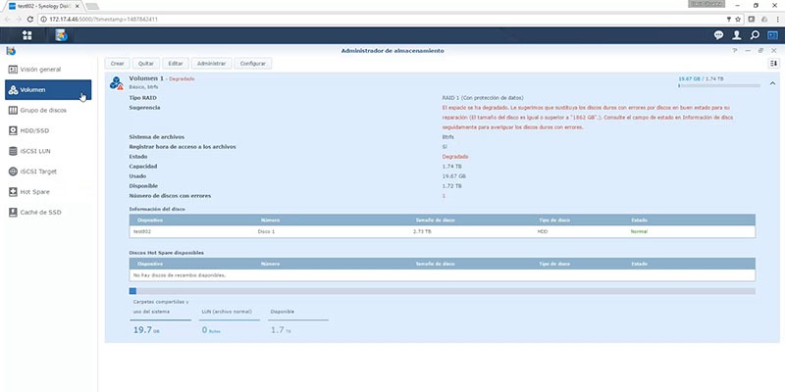This screenshot has width=785, height=392.
Task: Click the 'RAID 1 (Con protección de datos)' value
Action: pos(483,98)
